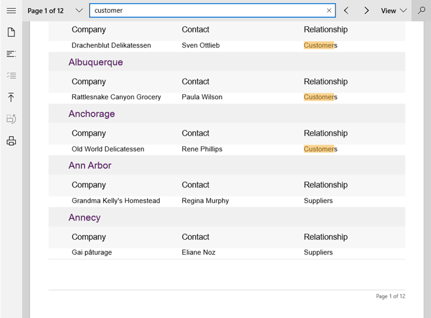Open the View dropdown menu
Image resolution: width=431 pixels, height=318 pixels.
tap(394, 11)
